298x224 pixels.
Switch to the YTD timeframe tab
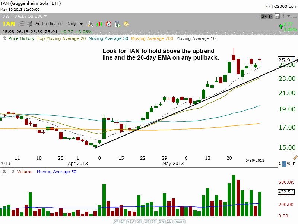pyautogui.click(x=130, y=221)
